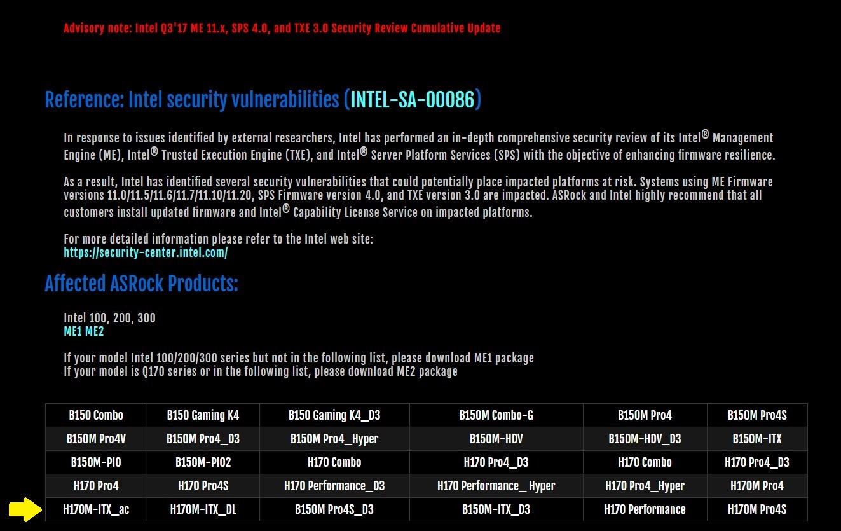Image resolution: width=841 pixels, height=531 pixels.
Task: Select the H170M-ITX_ac model cell
Action: pos(96,509)
